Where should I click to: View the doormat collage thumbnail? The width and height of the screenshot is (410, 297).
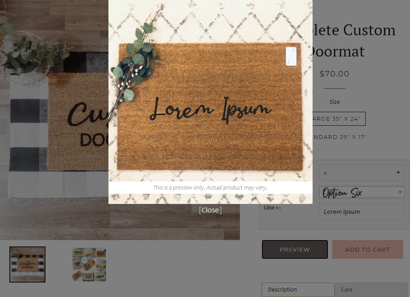[89, 264]
